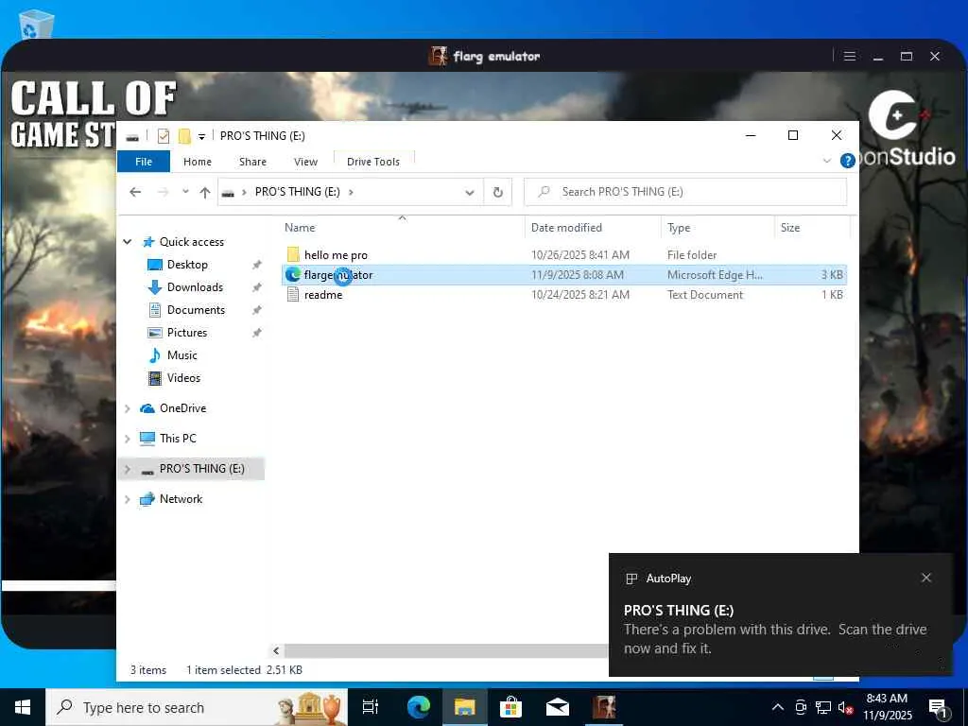Image resolution: width=968 pixels, height=726 pixels.
Task: Open the hello me pro folder
Action: (x=336, y=255)
